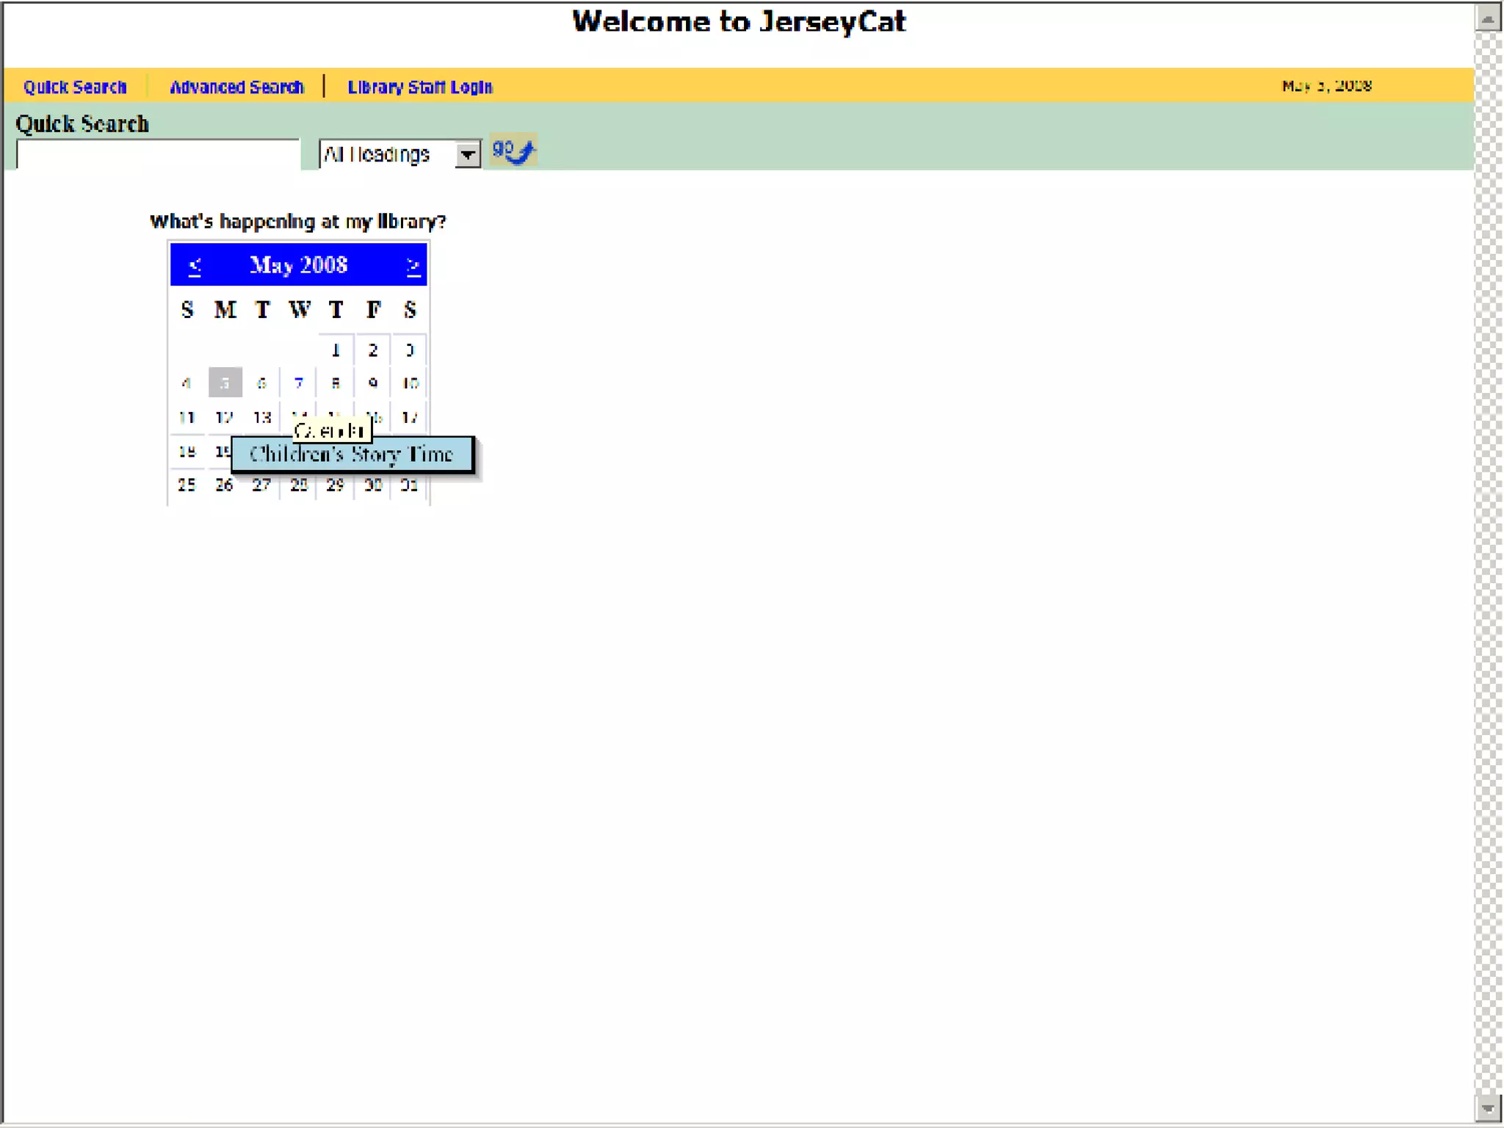This screenshot has height=1128, width=1504.
Task: Select May 31 on calendar
Action: (x=410, y=485)
